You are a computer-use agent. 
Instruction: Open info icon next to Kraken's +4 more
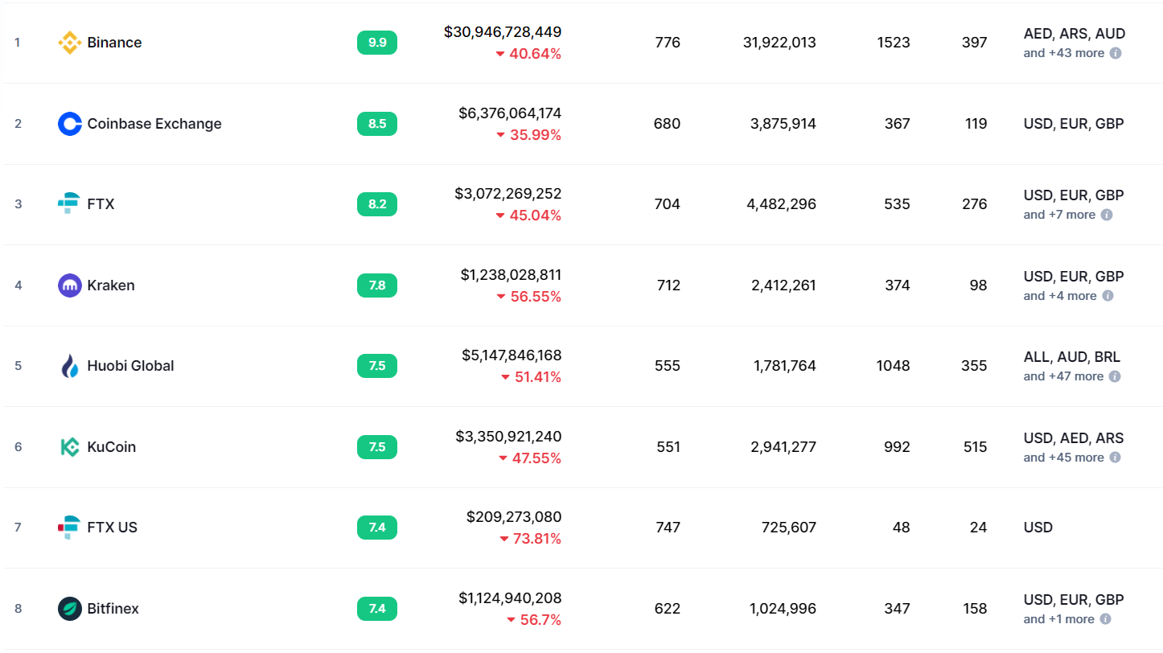click(1108, 296)
